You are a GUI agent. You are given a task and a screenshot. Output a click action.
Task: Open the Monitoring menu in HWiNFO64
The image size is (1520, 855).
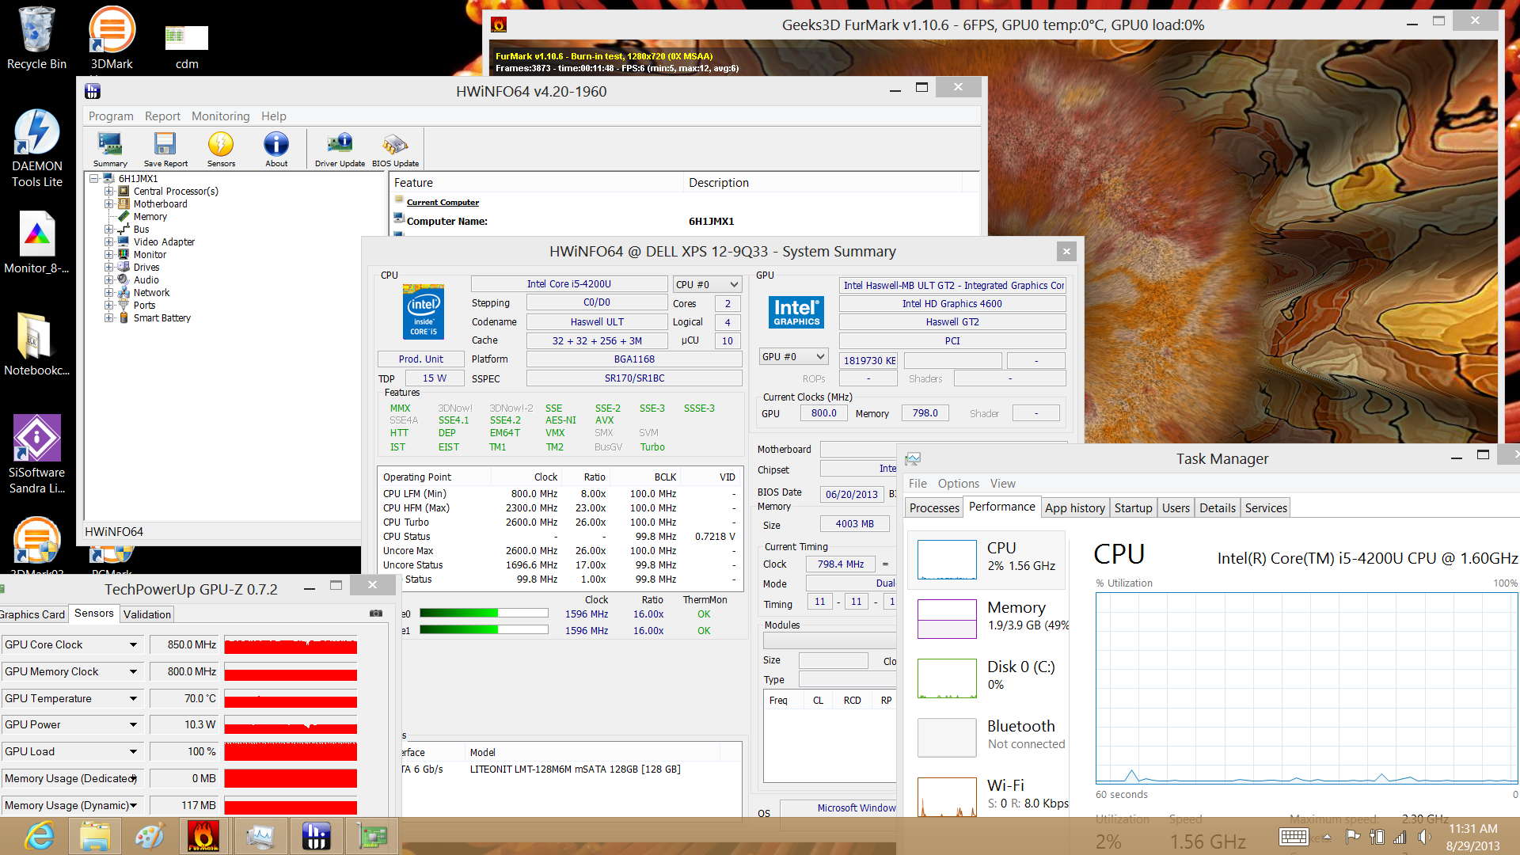point(220,116)
